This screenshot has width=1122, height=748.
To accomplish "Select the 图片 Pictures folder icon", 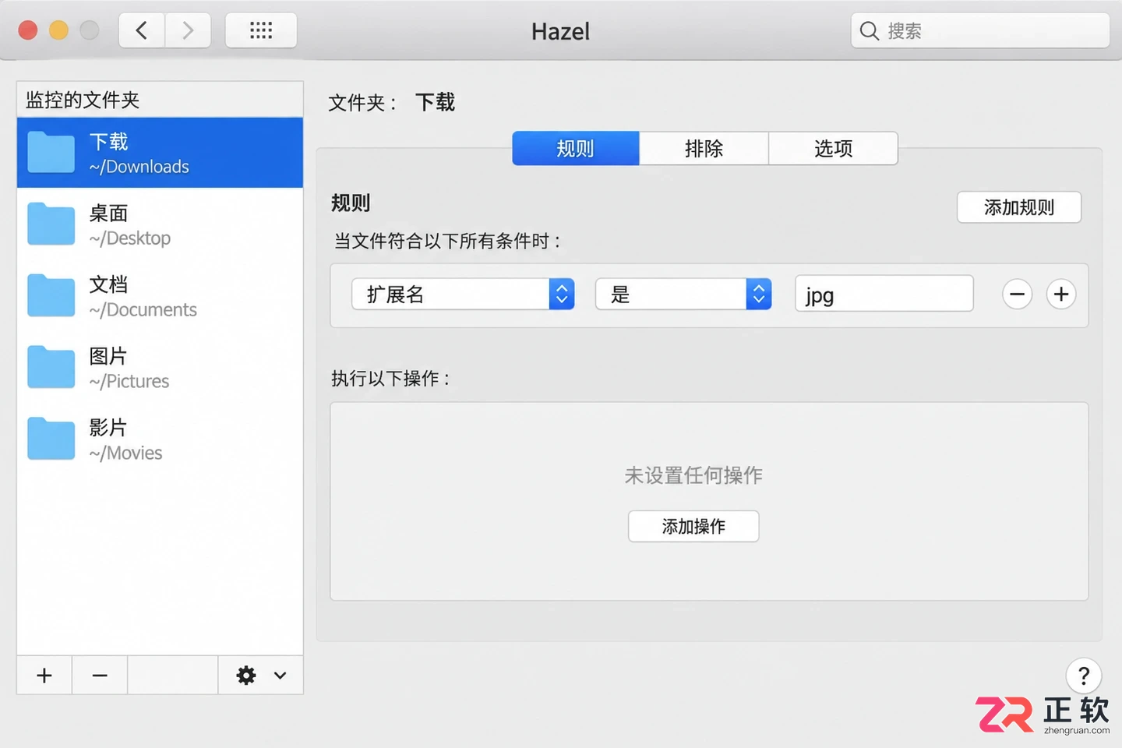I will coord(51,367).
